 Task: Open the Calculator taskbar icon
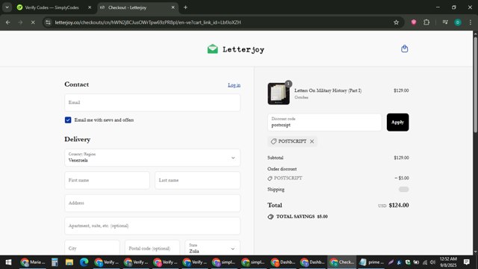55,262
